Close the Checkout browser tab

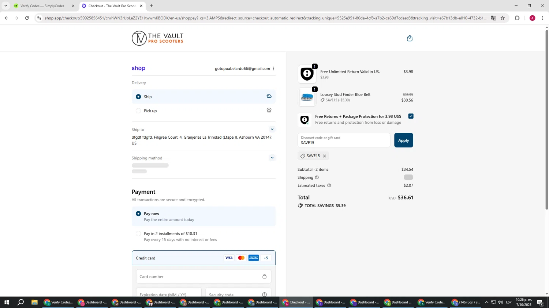point(141,6)
